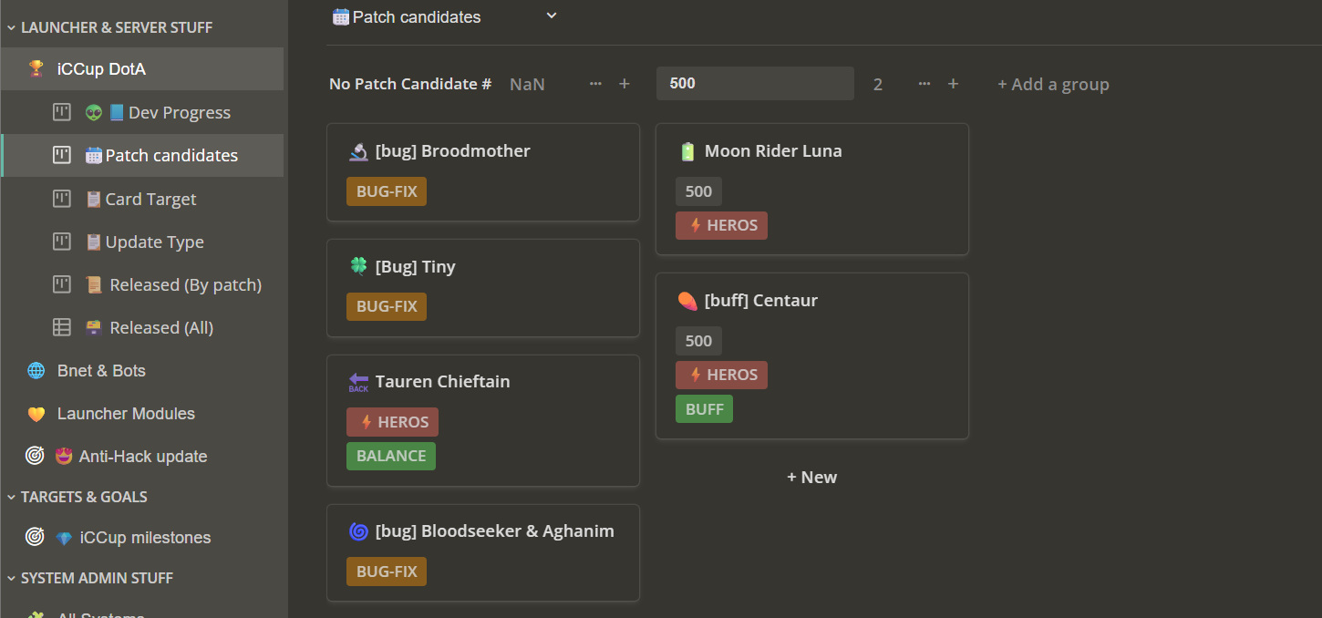Click the 500 group name field
This screenshot has height=618, width=1322.
point(755,84)
